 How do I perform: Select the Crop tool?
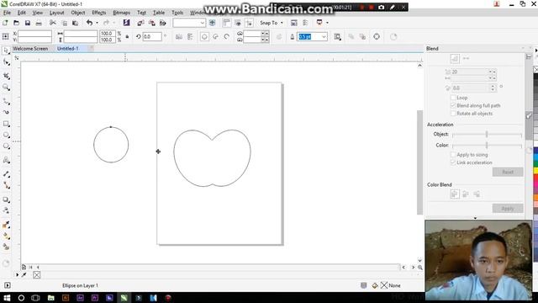[6, 76]
